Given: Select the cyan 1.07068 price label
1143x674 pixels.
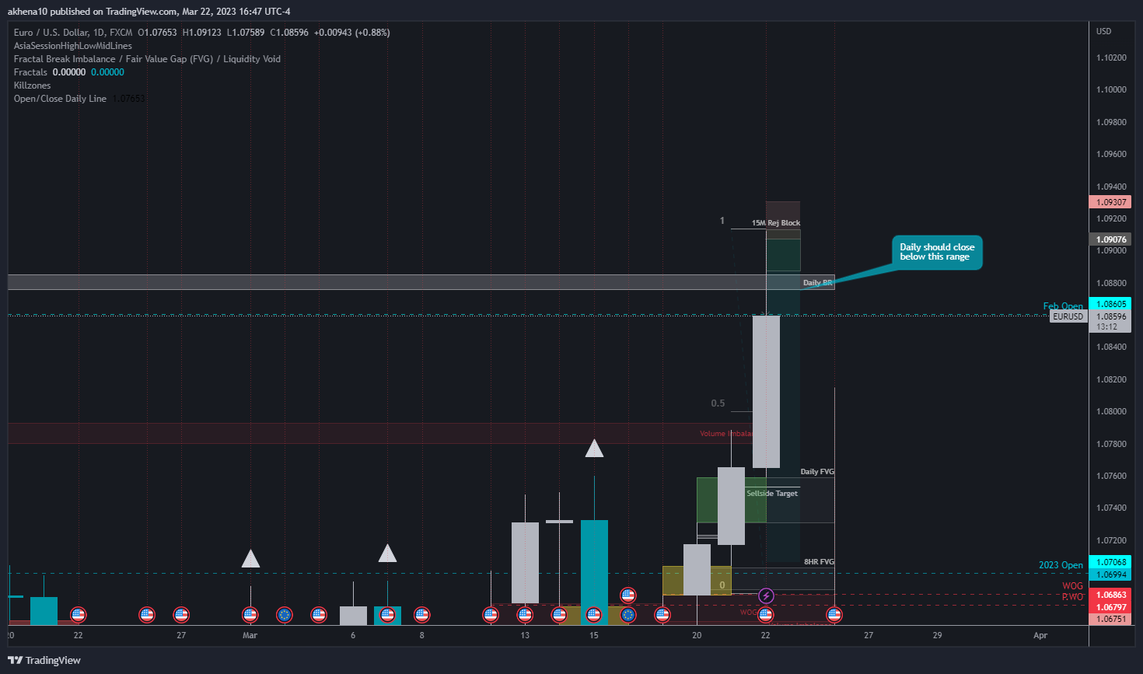Looking at the screenshot, I should coord(1111,562).
